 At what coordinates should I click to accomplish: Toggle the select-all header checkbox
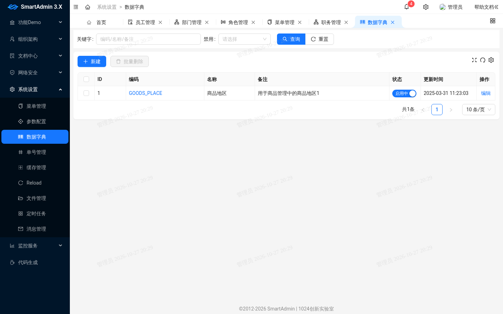point(86,79)
